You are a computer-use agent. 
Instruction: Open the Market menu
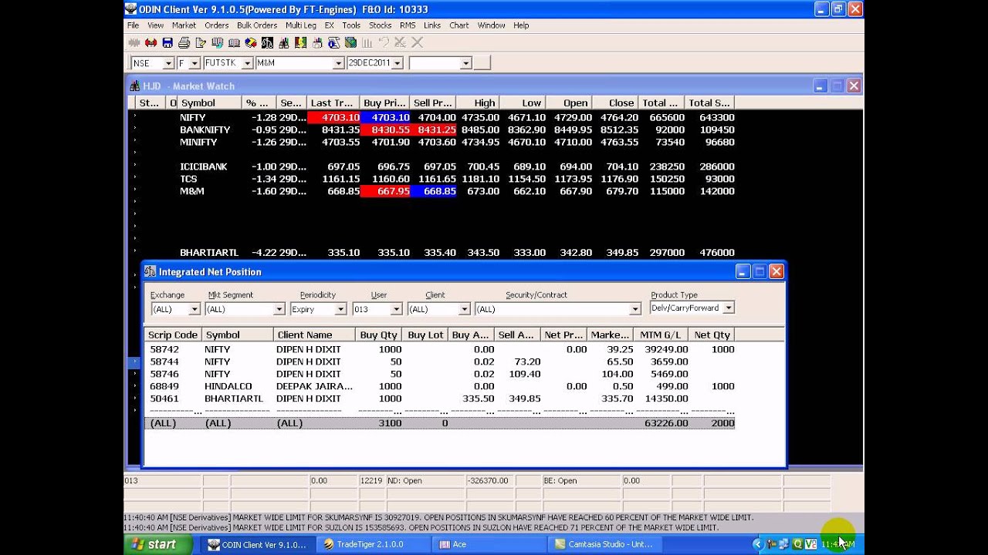click(x=184, y=25)
